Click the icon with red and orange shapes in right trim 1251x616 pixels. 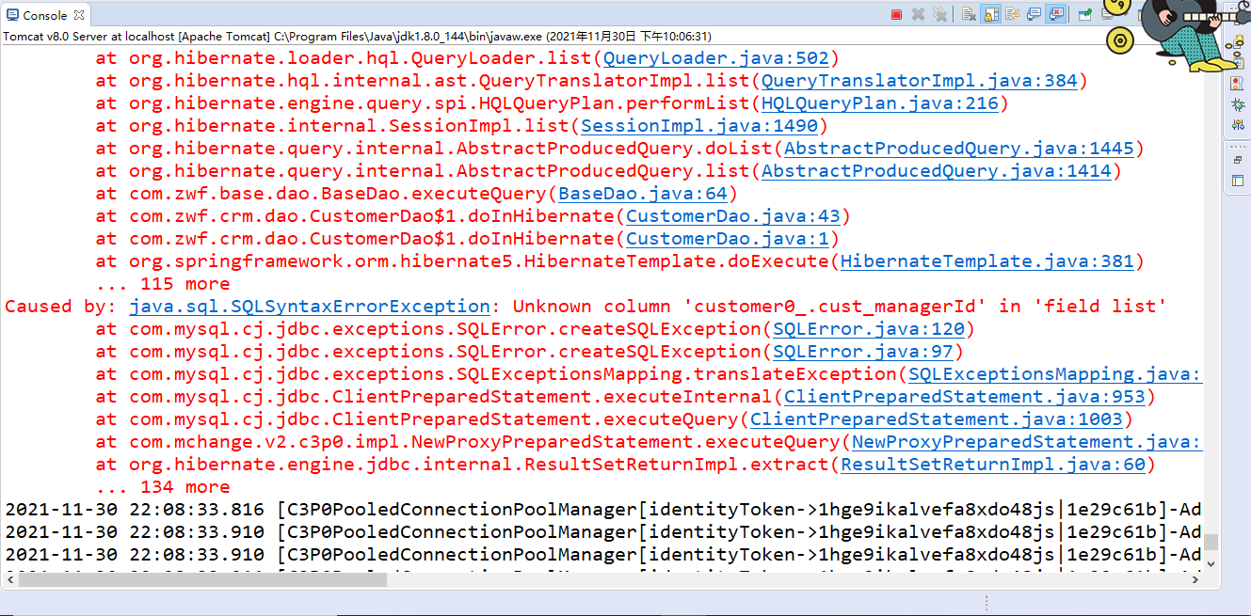point(1237,83)
